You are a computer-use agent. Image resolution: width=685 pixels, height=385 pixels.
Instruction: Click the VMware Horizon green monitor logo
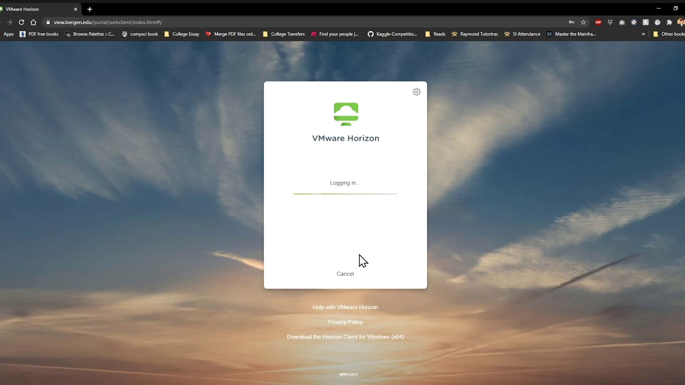tap(346, 114)
